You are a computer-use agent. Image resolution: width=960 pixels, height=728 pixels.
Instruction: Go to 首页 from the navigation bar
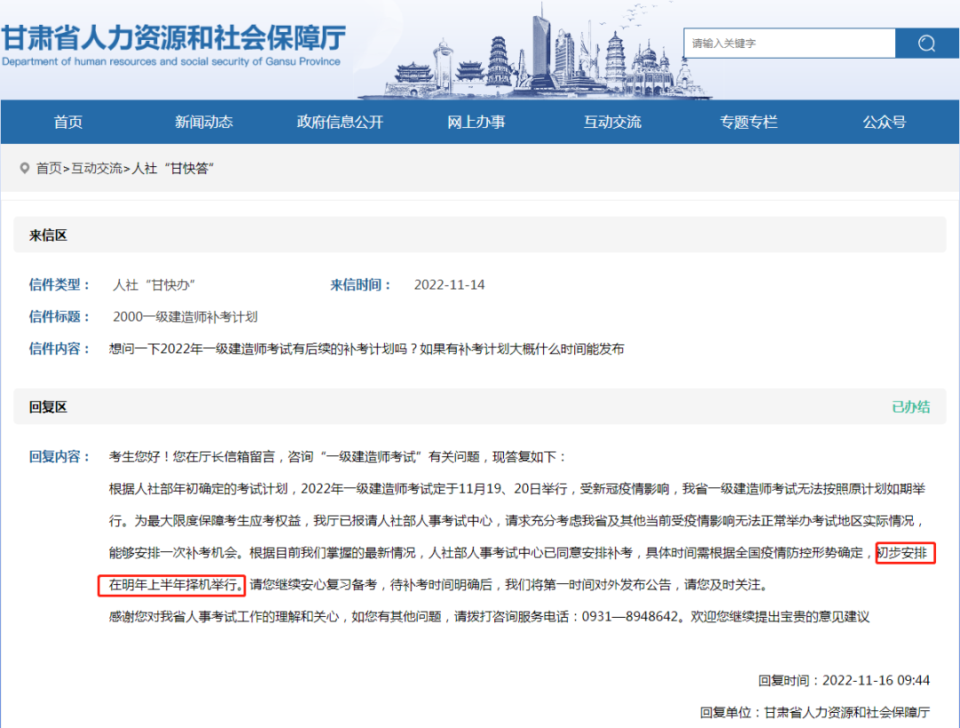coord(68,122)
